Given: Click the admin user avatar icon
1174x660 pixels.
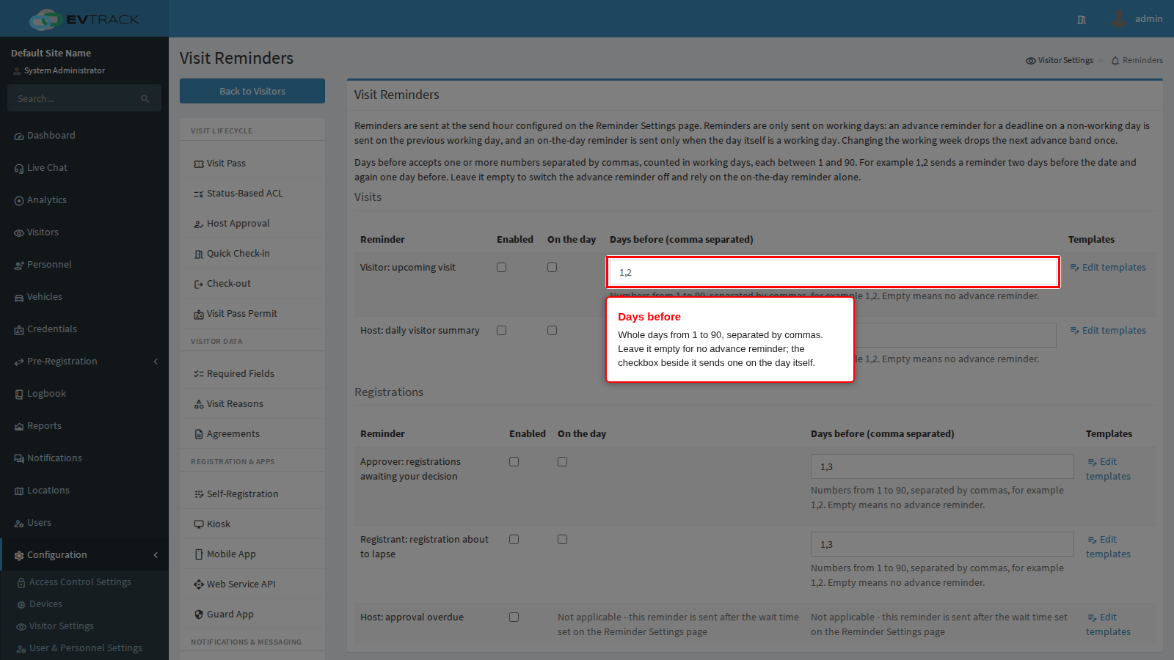Looking at the screenshot, I should [1118, 18].
